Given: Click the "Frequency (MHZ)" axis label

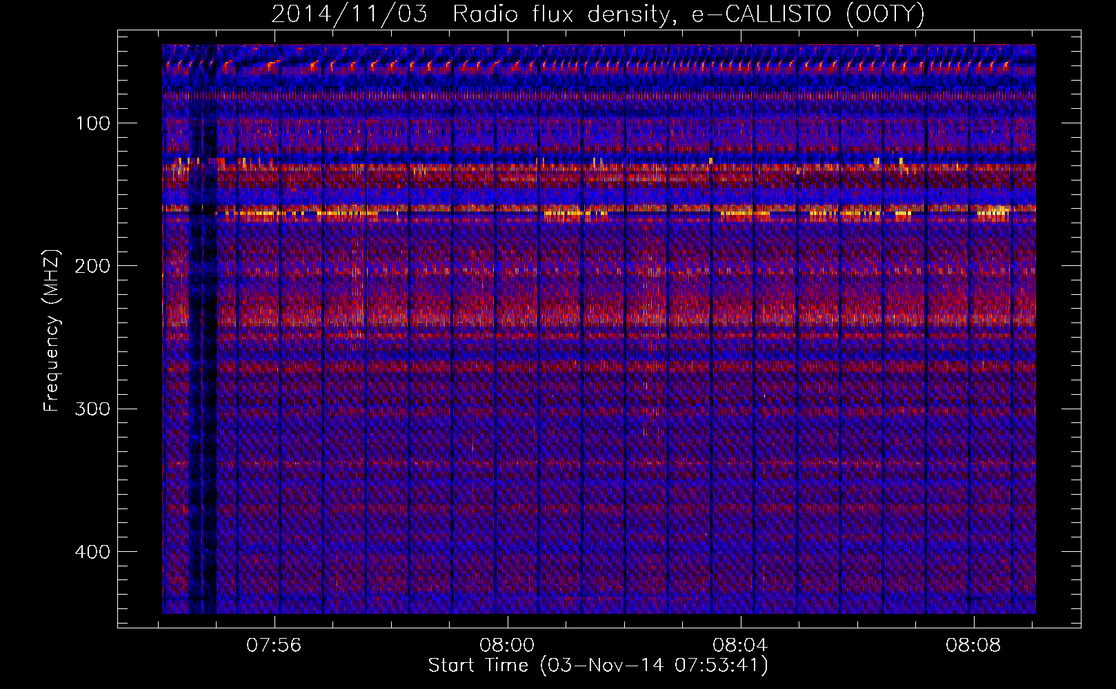Looking at the screenshot, I should coord(52,331).
